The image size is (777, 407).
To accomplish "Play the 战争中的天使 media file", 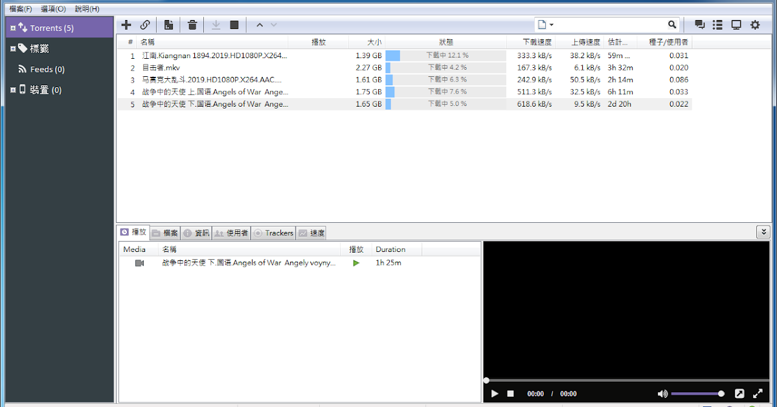I will pyautogui.click(x=355, y=263).
